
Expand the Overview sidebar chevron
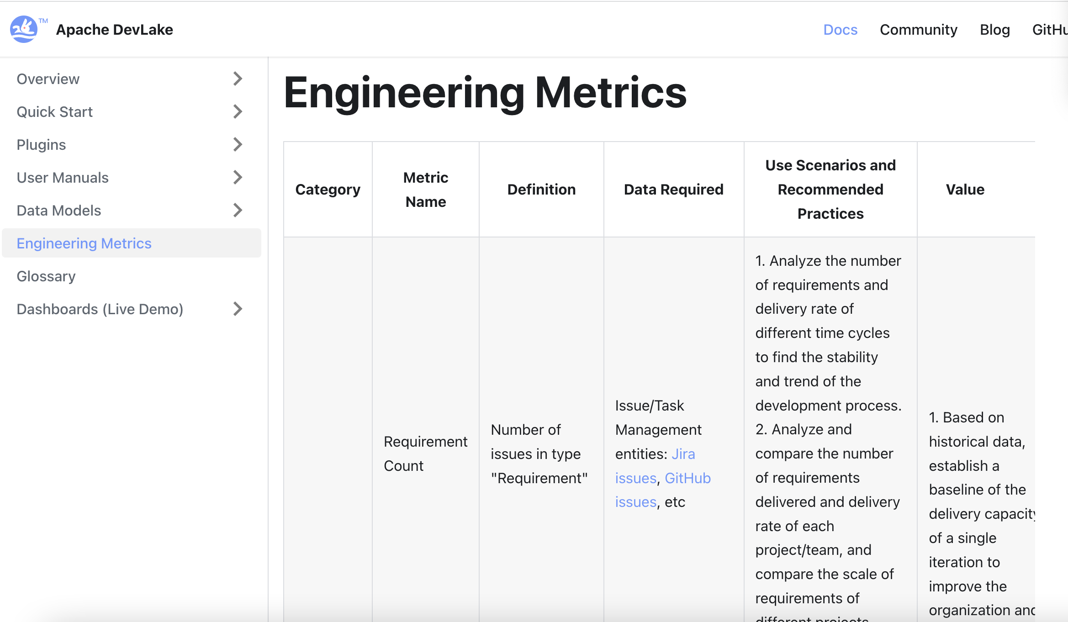(237, 79)
